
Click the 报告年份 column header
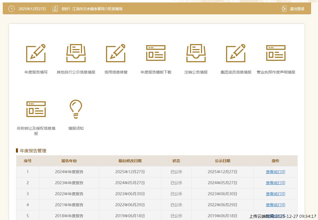(x=69, y=161)
